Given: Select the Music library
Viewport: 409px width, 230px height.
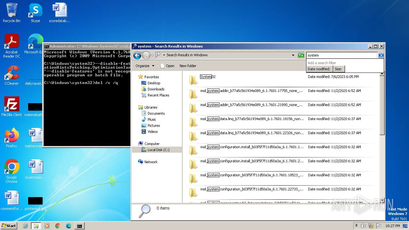Looking at the screenshot, I should (152, 119).
